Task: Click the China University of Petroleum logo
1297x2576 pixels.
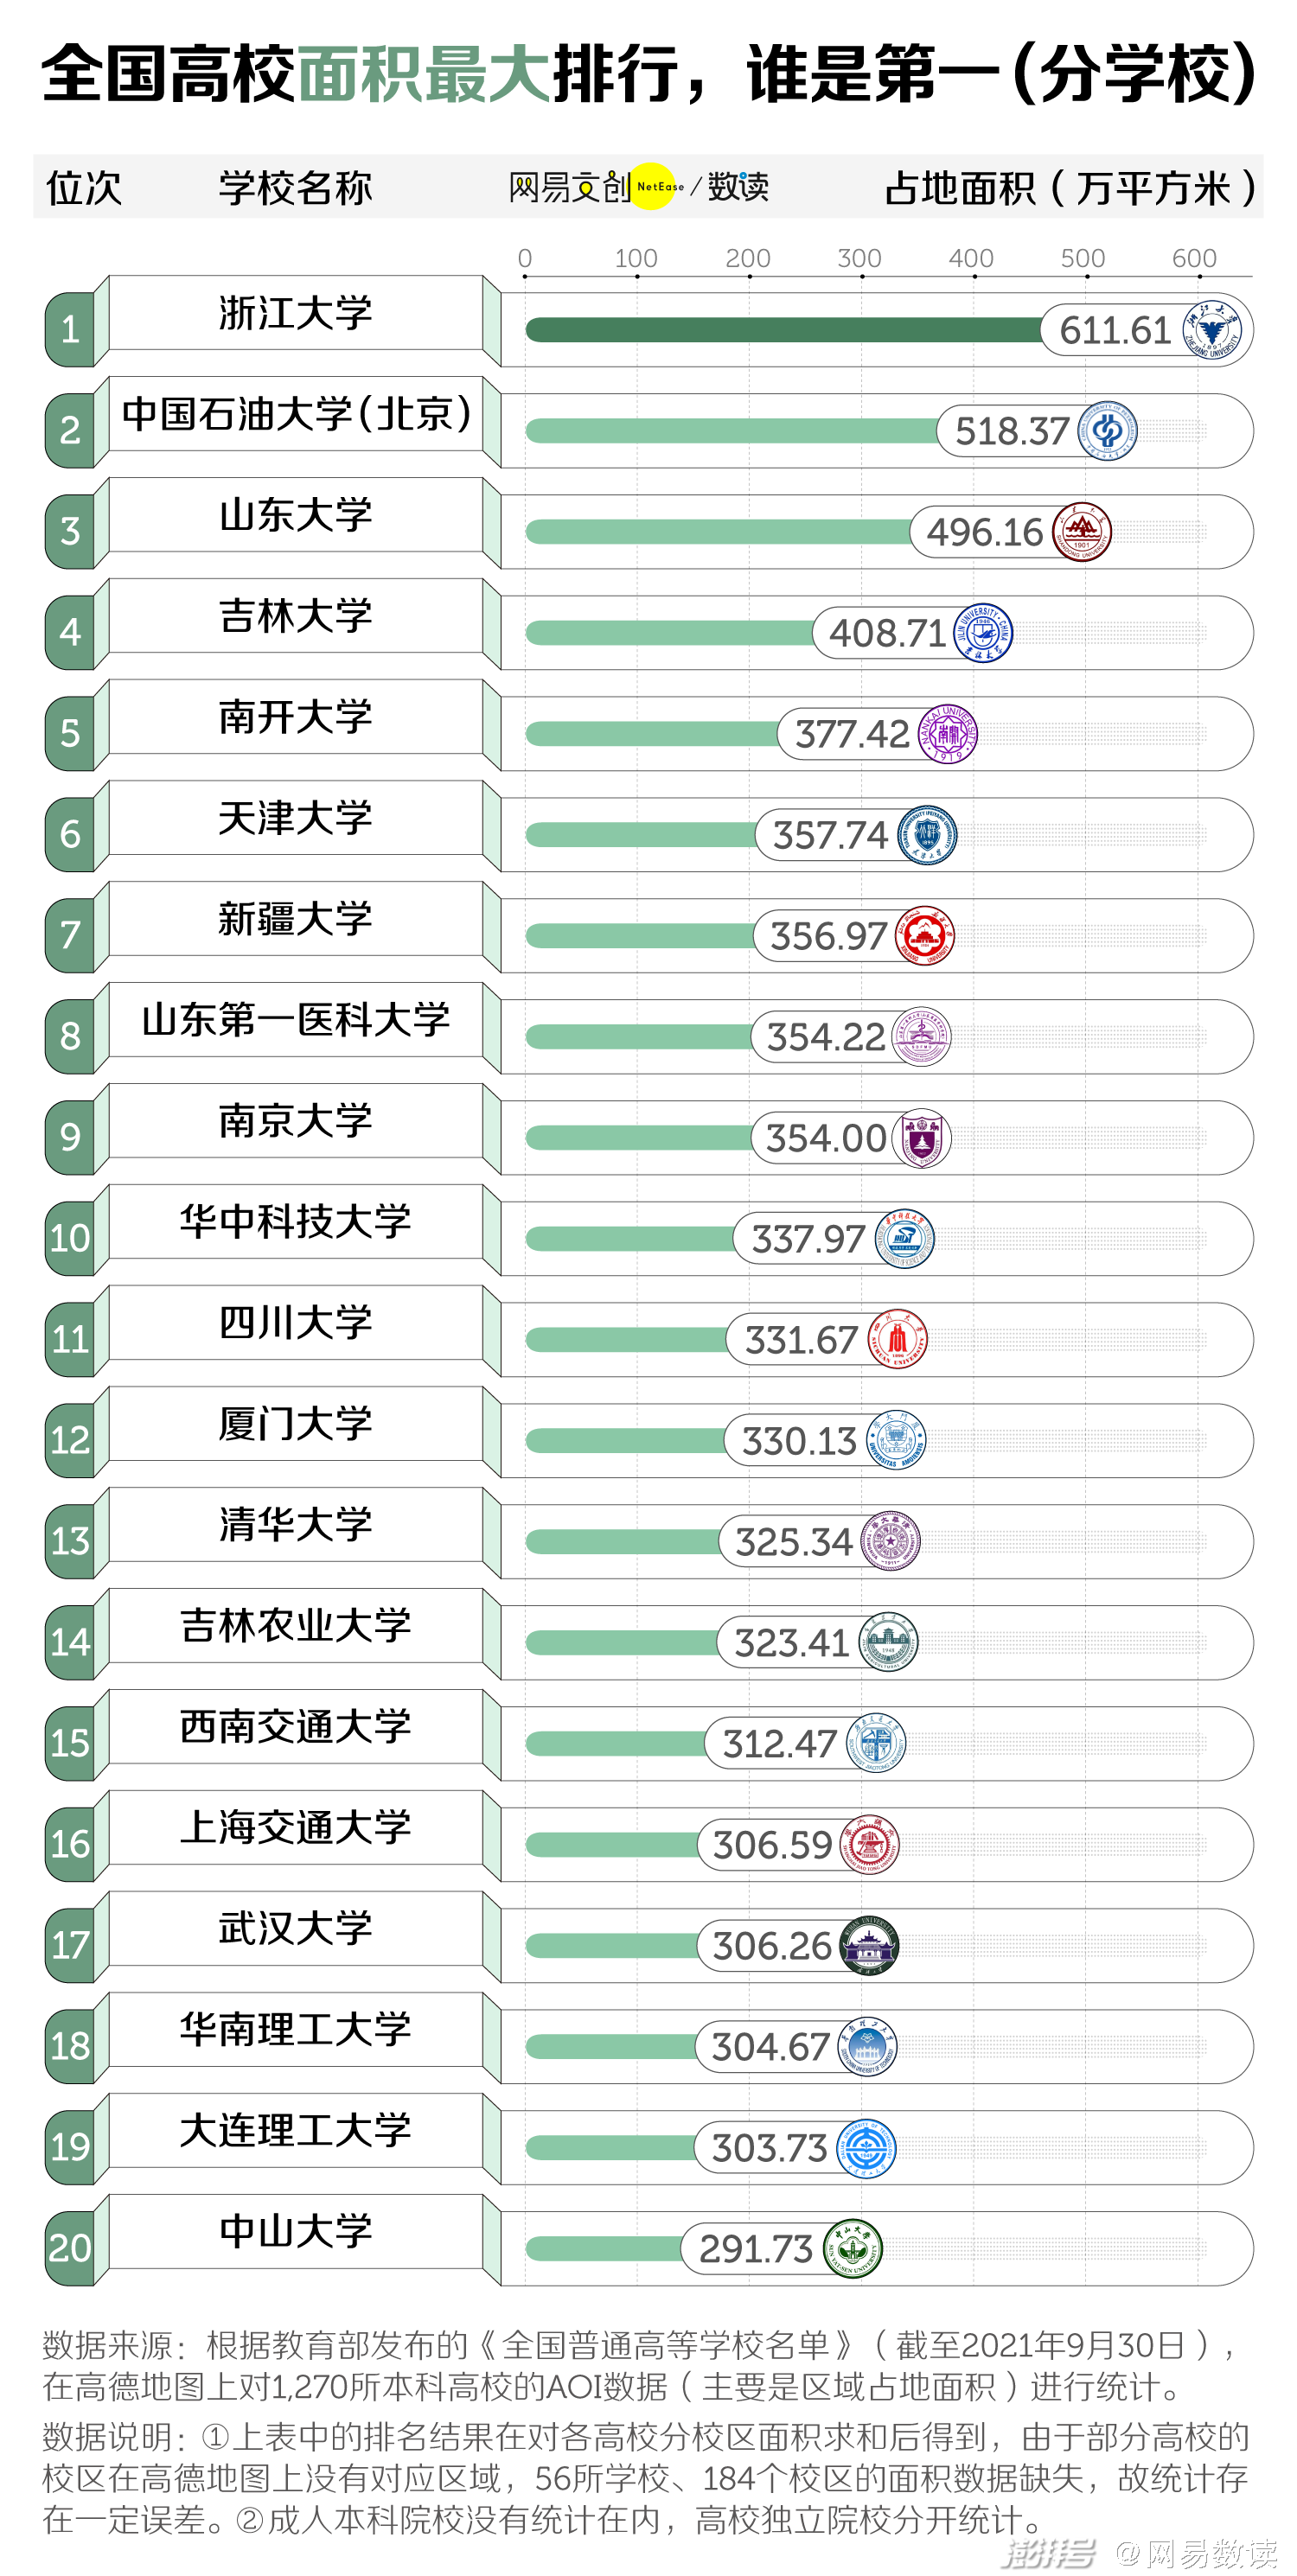Action: (1107, 431)
